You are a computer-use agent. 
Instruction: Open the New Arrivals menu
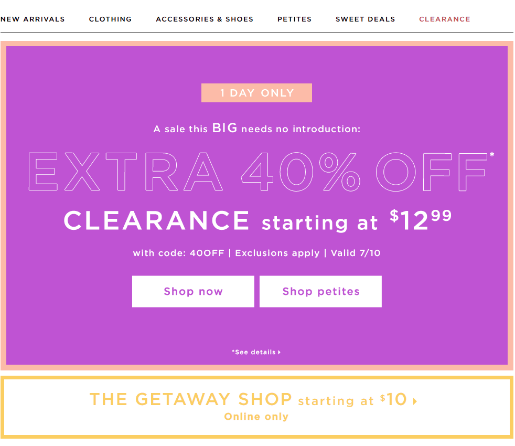pos(33,19)
